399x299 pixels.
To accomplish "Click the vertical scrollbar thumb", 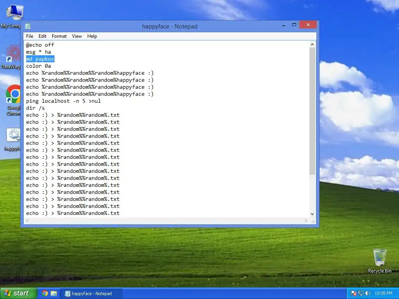I will [x=312, y=111].
